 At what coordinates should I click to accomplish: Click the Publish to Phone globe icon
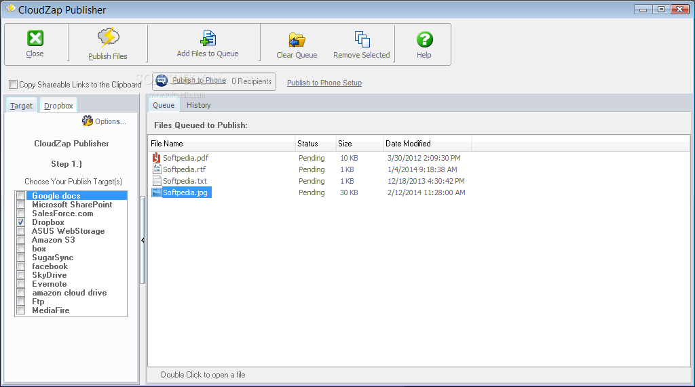162,81
